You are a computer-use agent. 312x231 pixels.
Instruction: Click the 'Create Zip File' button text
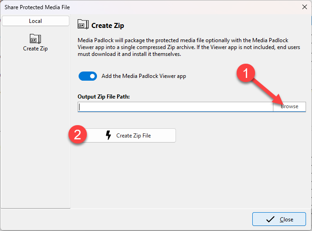tap(133, 136)
